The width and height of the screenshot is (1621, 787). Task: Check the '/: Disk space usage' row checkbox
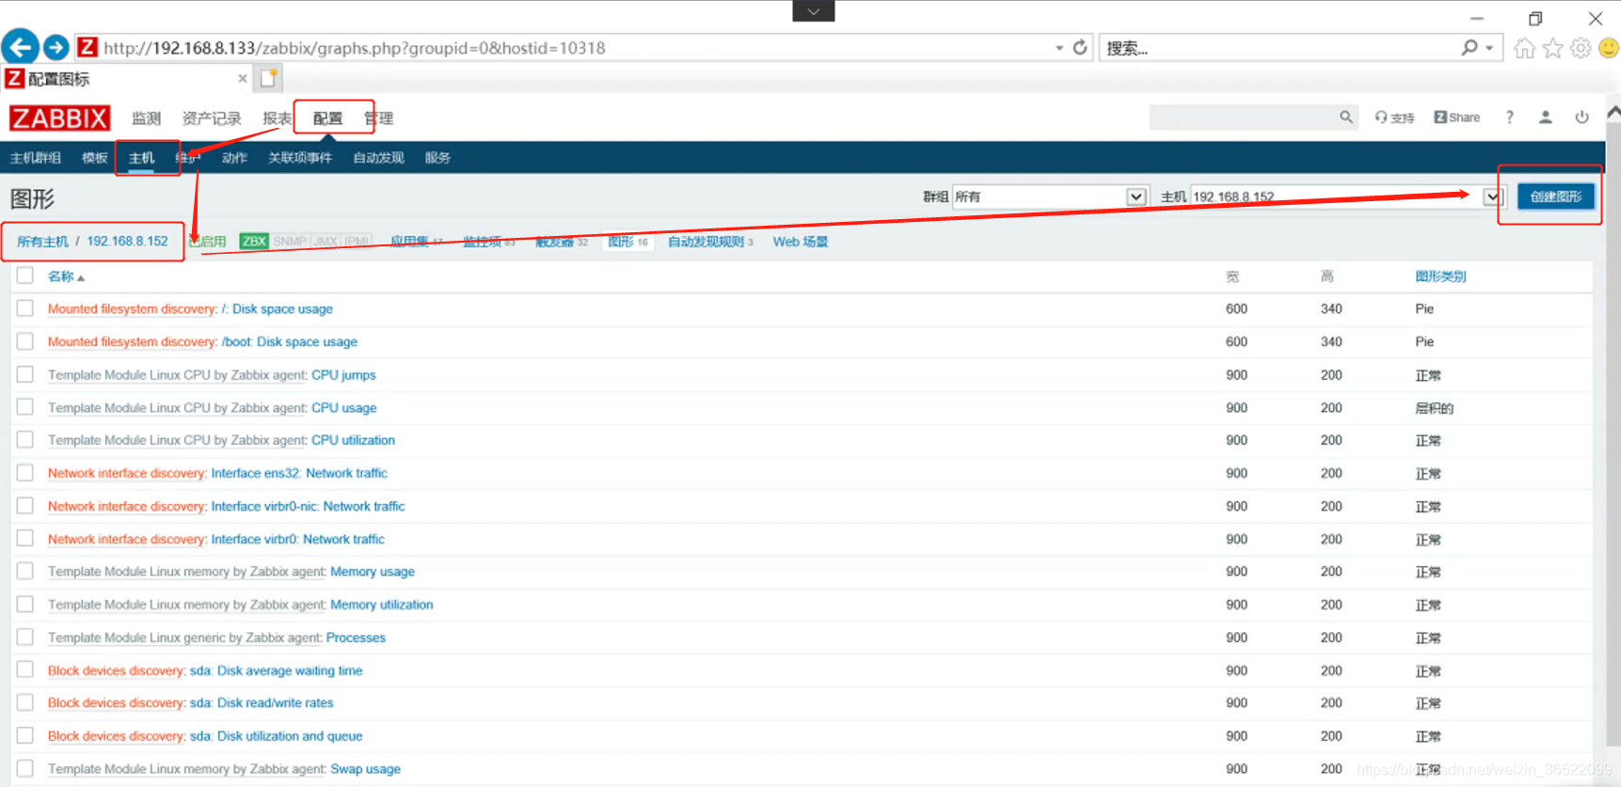(x=25, y=308)
